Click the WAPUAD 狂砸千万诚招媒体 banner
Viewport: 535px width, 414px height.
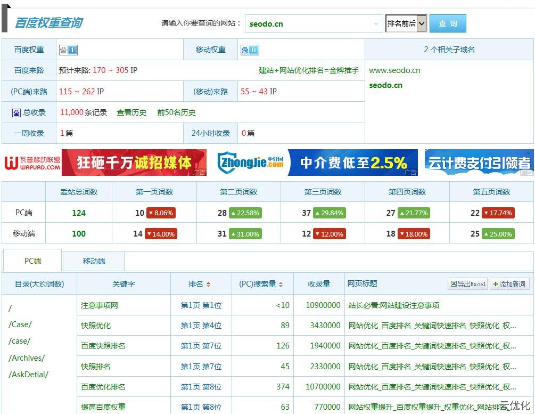click(x=104, y=163)
